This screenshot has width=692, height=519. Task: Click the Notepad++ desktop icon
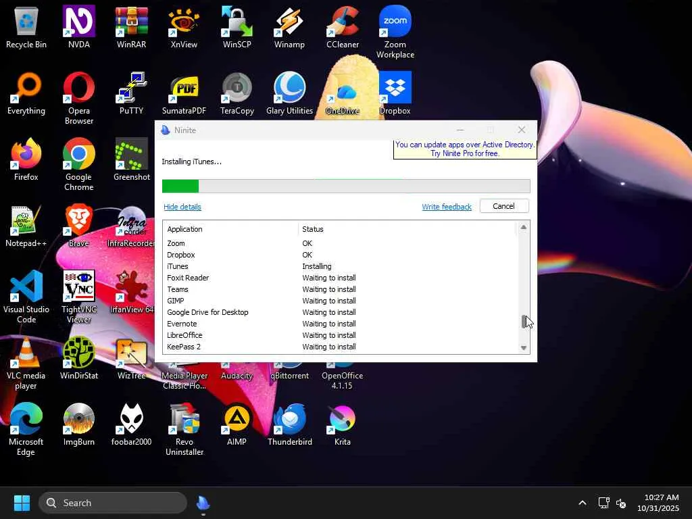(26, 226)
